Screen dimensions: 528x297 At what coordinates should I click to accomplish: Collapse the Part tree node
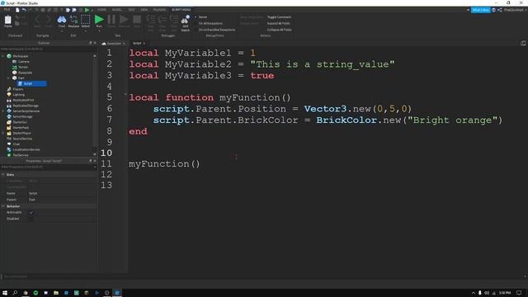[x=9, y=78]
